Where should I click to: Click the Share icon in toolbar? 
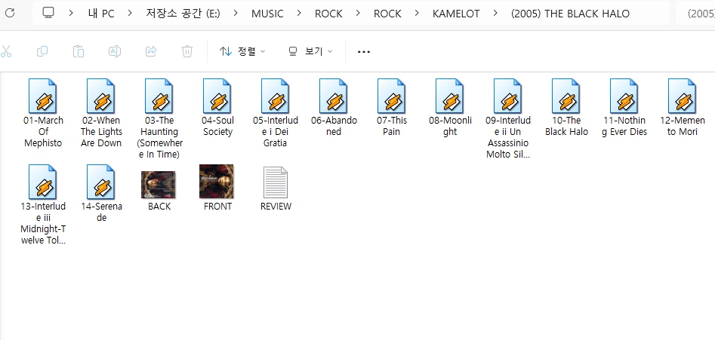151,51
